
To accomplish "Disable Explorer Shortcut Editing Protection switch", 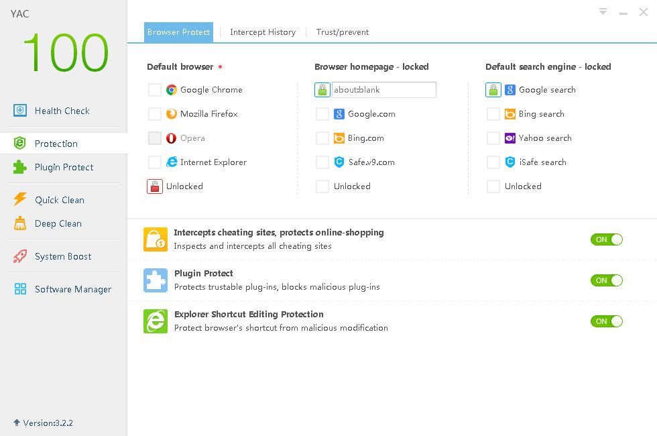I will click(x=607, y=321).
